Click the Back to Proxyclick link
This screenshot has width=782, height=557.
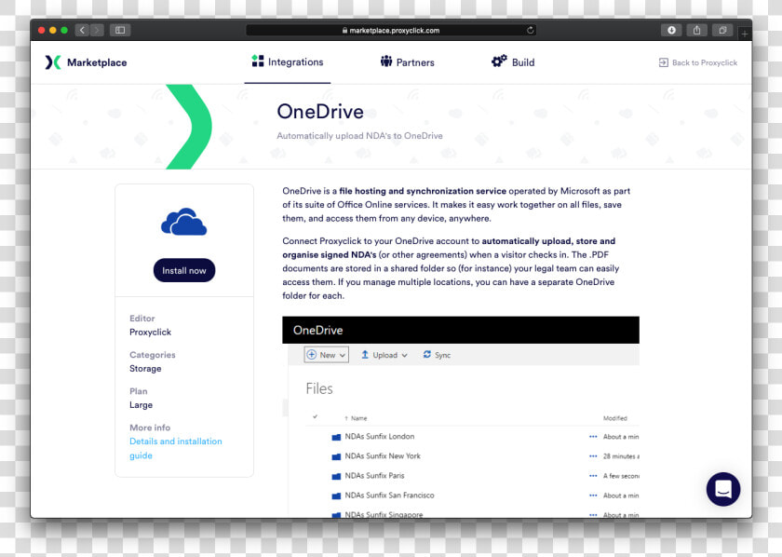697,63
